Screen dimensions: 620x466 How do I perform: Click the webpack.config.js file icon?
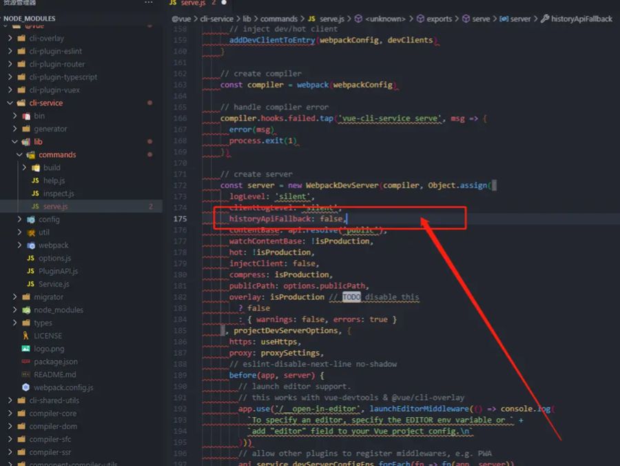coord(26,387)
